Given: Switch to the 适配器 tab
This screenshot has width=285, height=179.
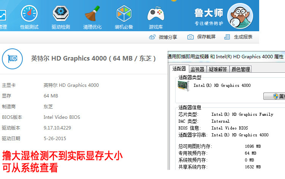Looking at the screenshot, I should (179, 69).
